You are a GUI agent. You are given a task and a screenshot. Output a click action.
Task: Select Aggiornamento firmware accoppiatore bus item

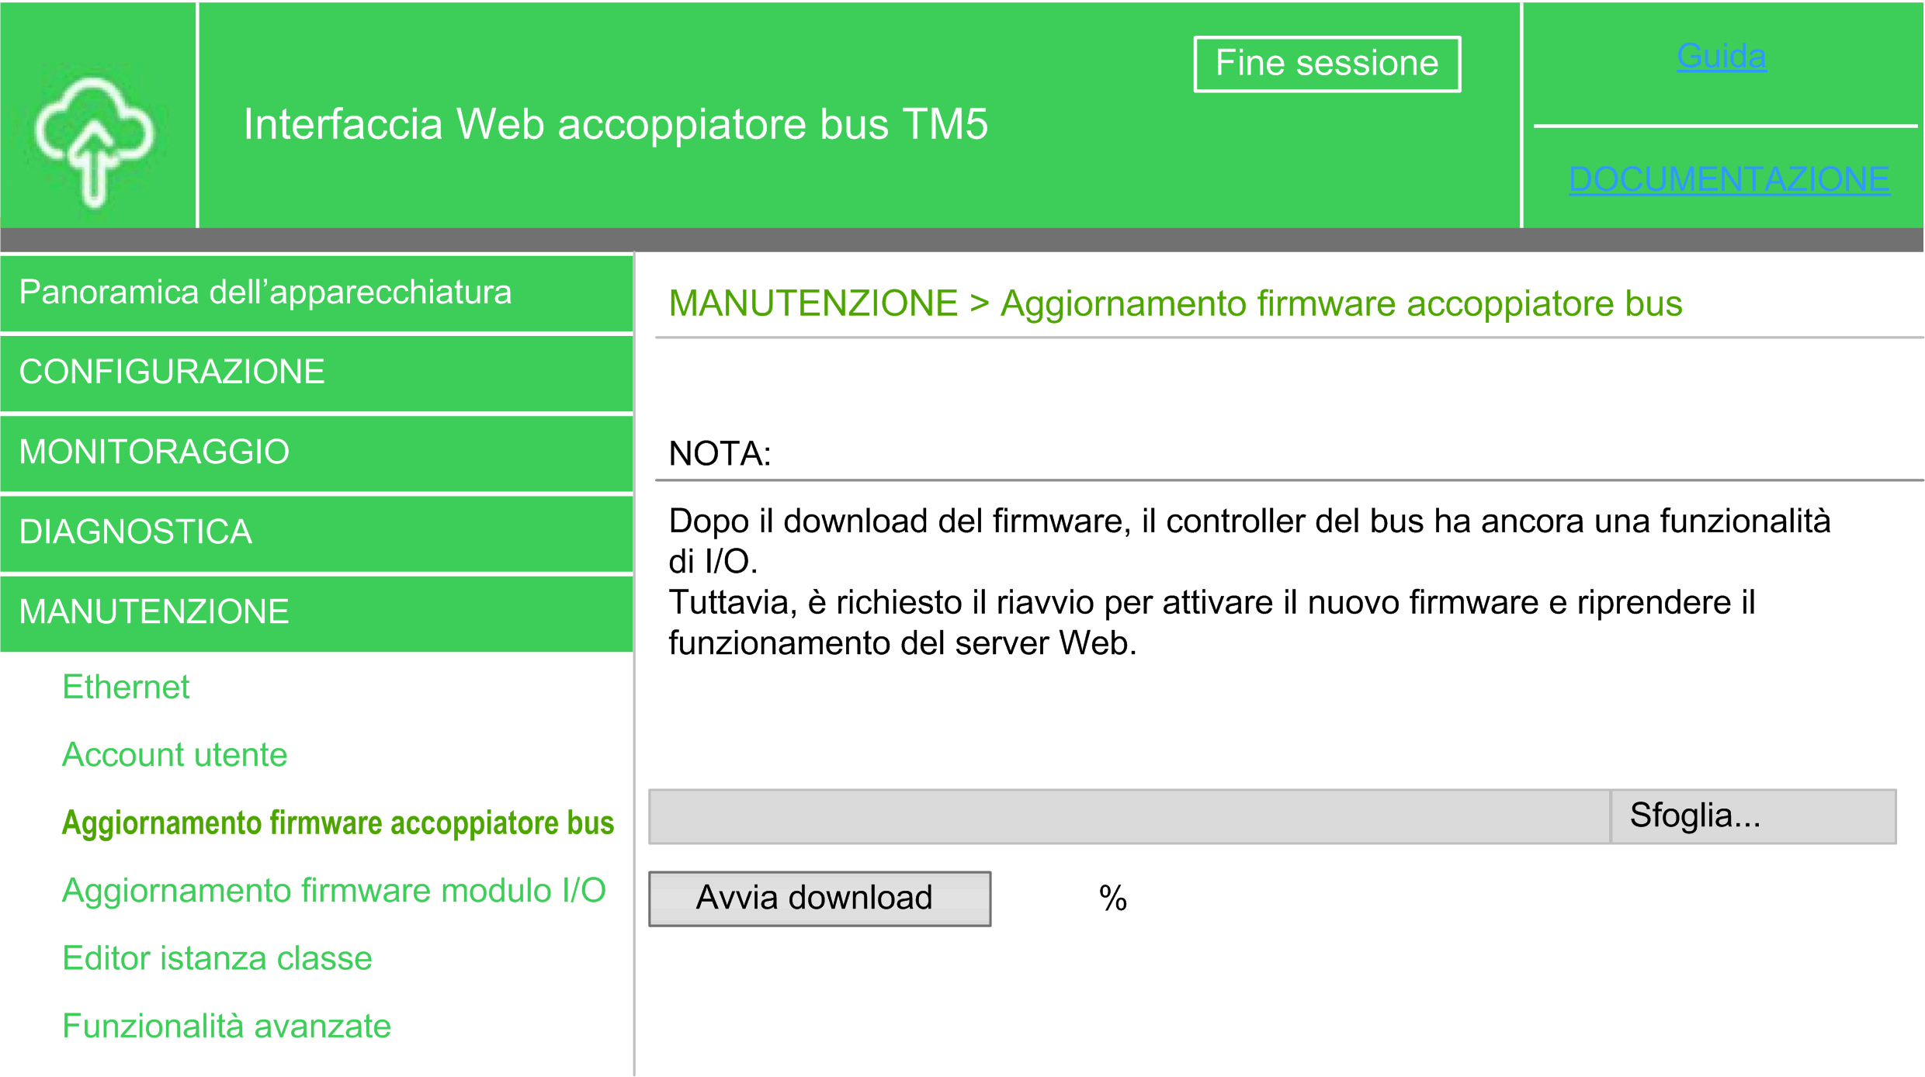(x=338, y=823)
